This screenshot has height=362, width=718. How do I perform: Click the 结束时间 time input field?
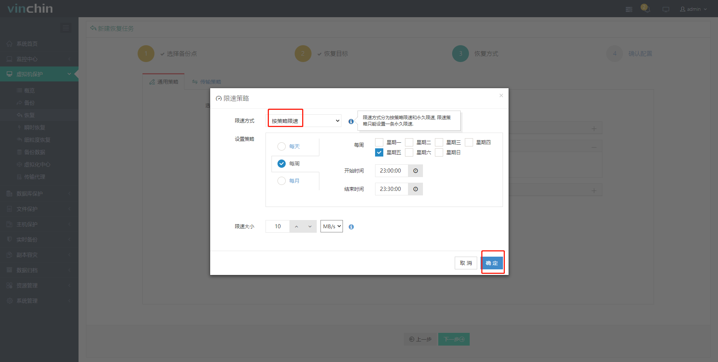[x=391, y=189]
